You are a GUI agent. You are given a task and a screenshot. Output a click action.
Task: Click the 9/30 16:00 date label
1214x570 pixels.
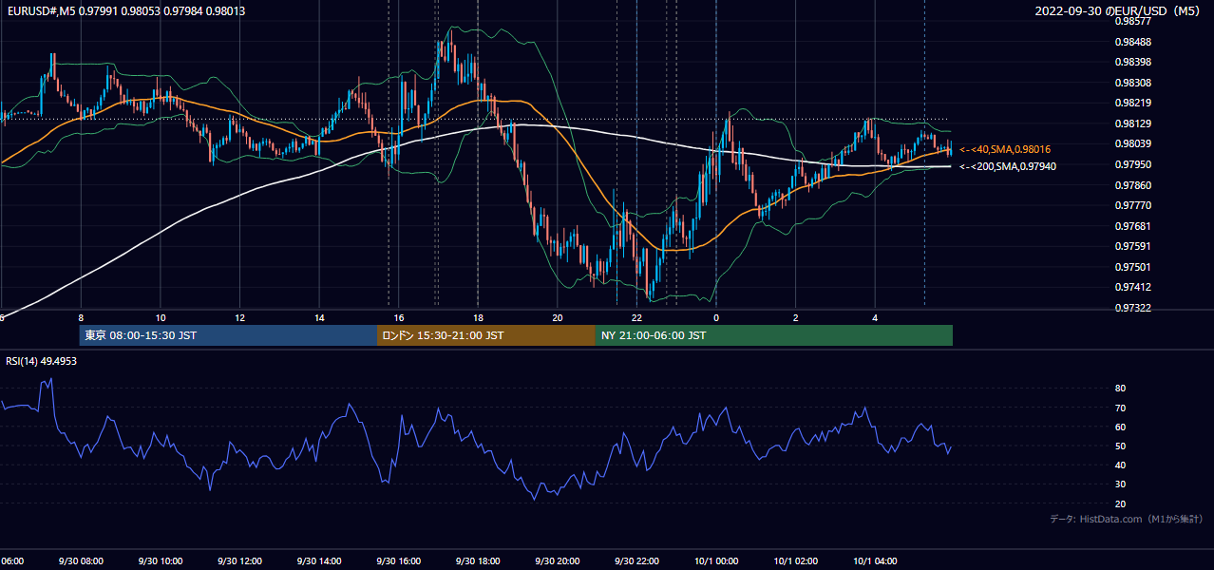tap(398, 561)
